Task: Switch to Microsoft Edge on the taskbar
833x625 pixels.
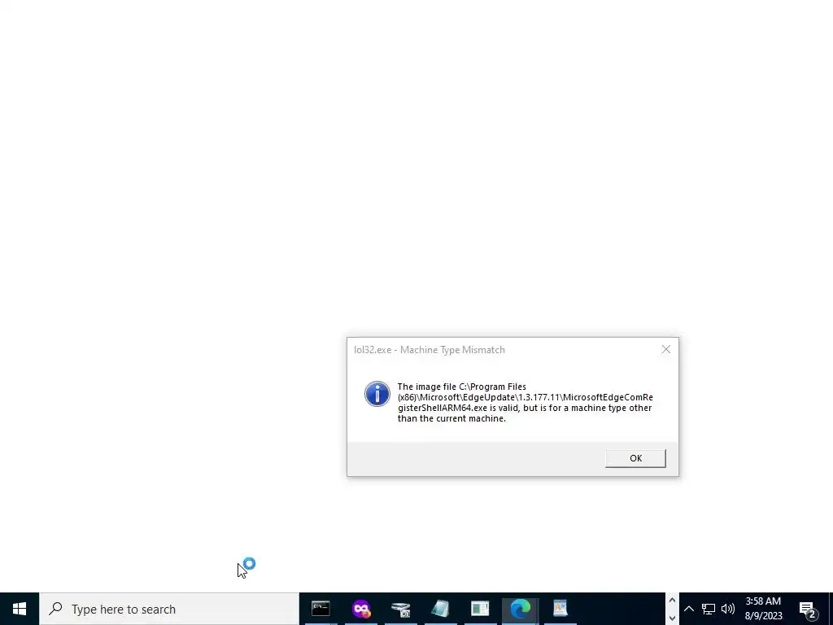Action: (x=520, y=609)
